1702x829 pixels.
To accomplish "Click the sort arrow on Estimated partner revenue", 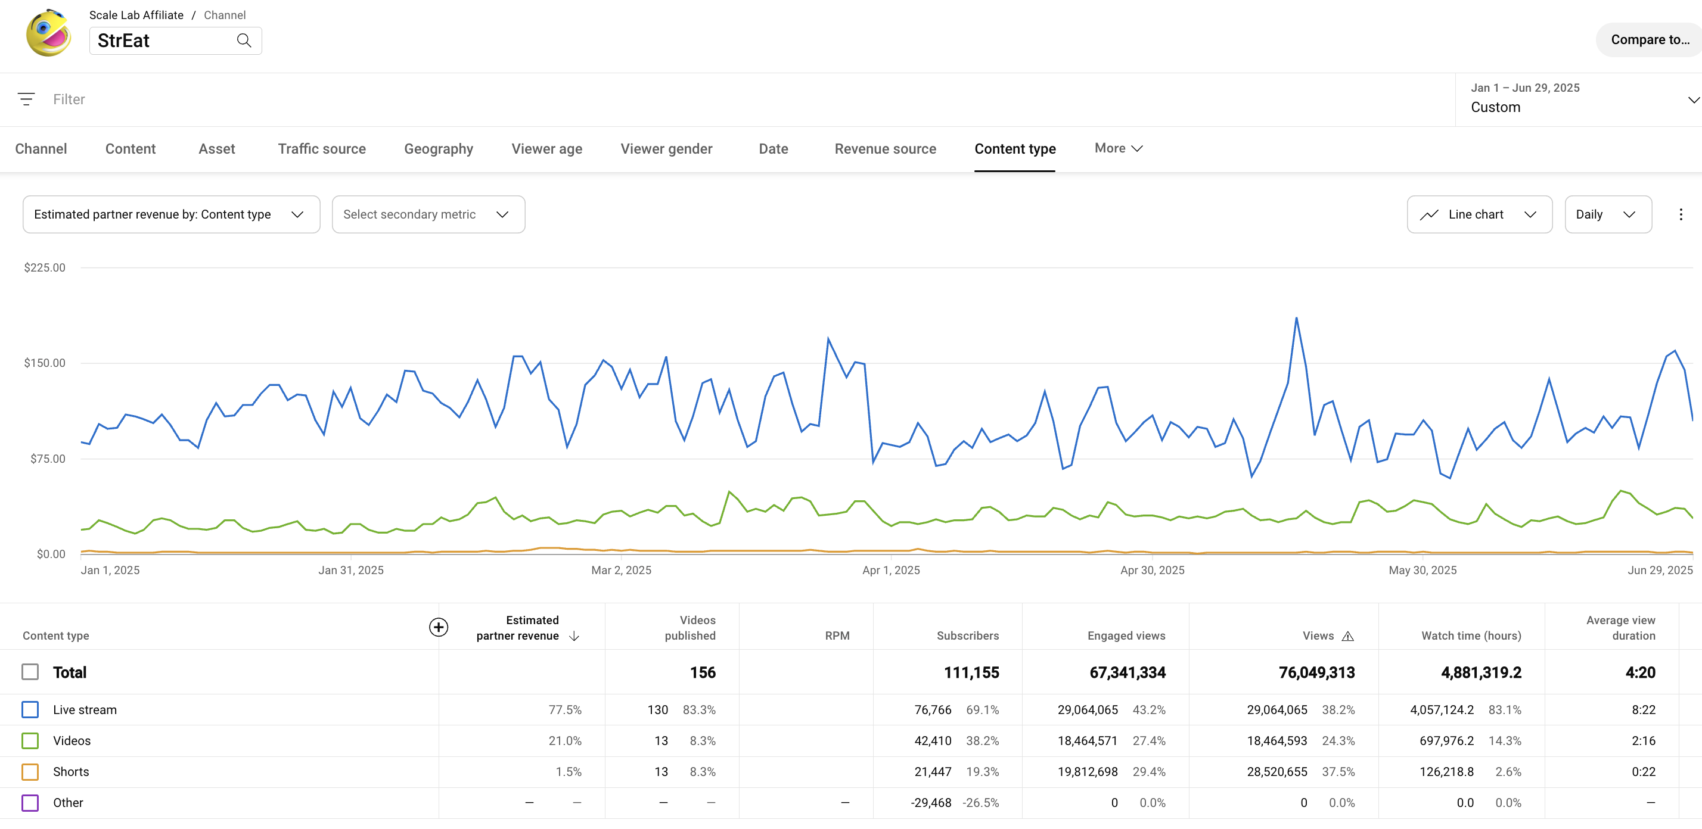I will pyautogui.click(x=574, y=635).
